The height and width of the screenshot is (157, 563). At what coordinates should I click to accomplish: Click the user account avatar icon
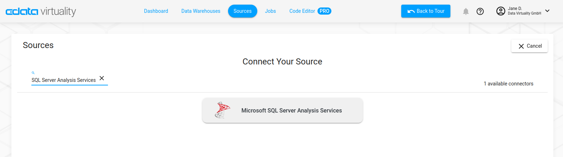click(x=501, y=11)
